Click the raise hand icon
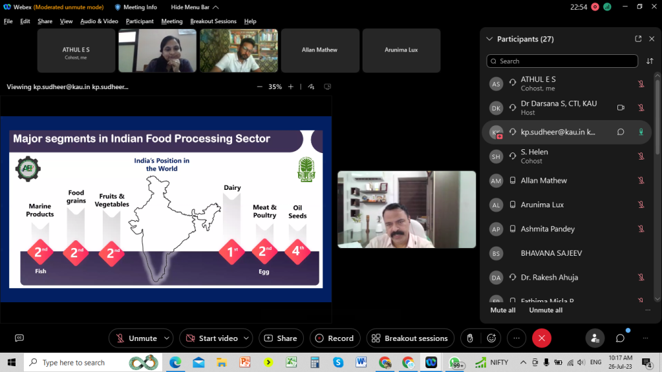This screenshot has height=372, width=662. click(470, 338)
